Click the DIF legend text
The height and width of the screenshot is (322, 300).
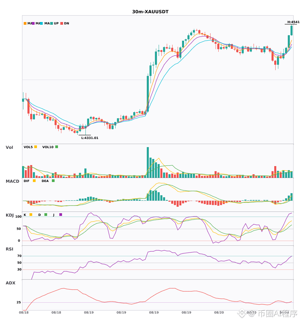click(x=26, y=181)
